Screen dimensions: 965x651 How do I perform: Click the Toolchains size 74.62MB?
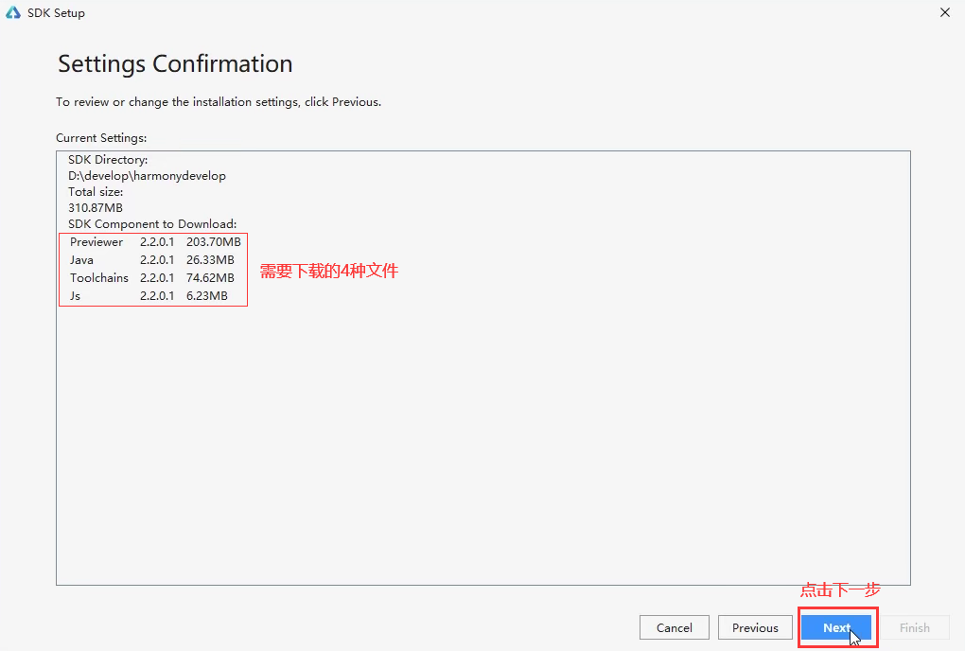(210, 277)
